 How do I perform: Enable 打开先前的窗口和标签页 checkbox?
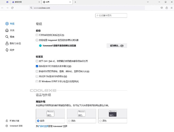coord(37,35)
